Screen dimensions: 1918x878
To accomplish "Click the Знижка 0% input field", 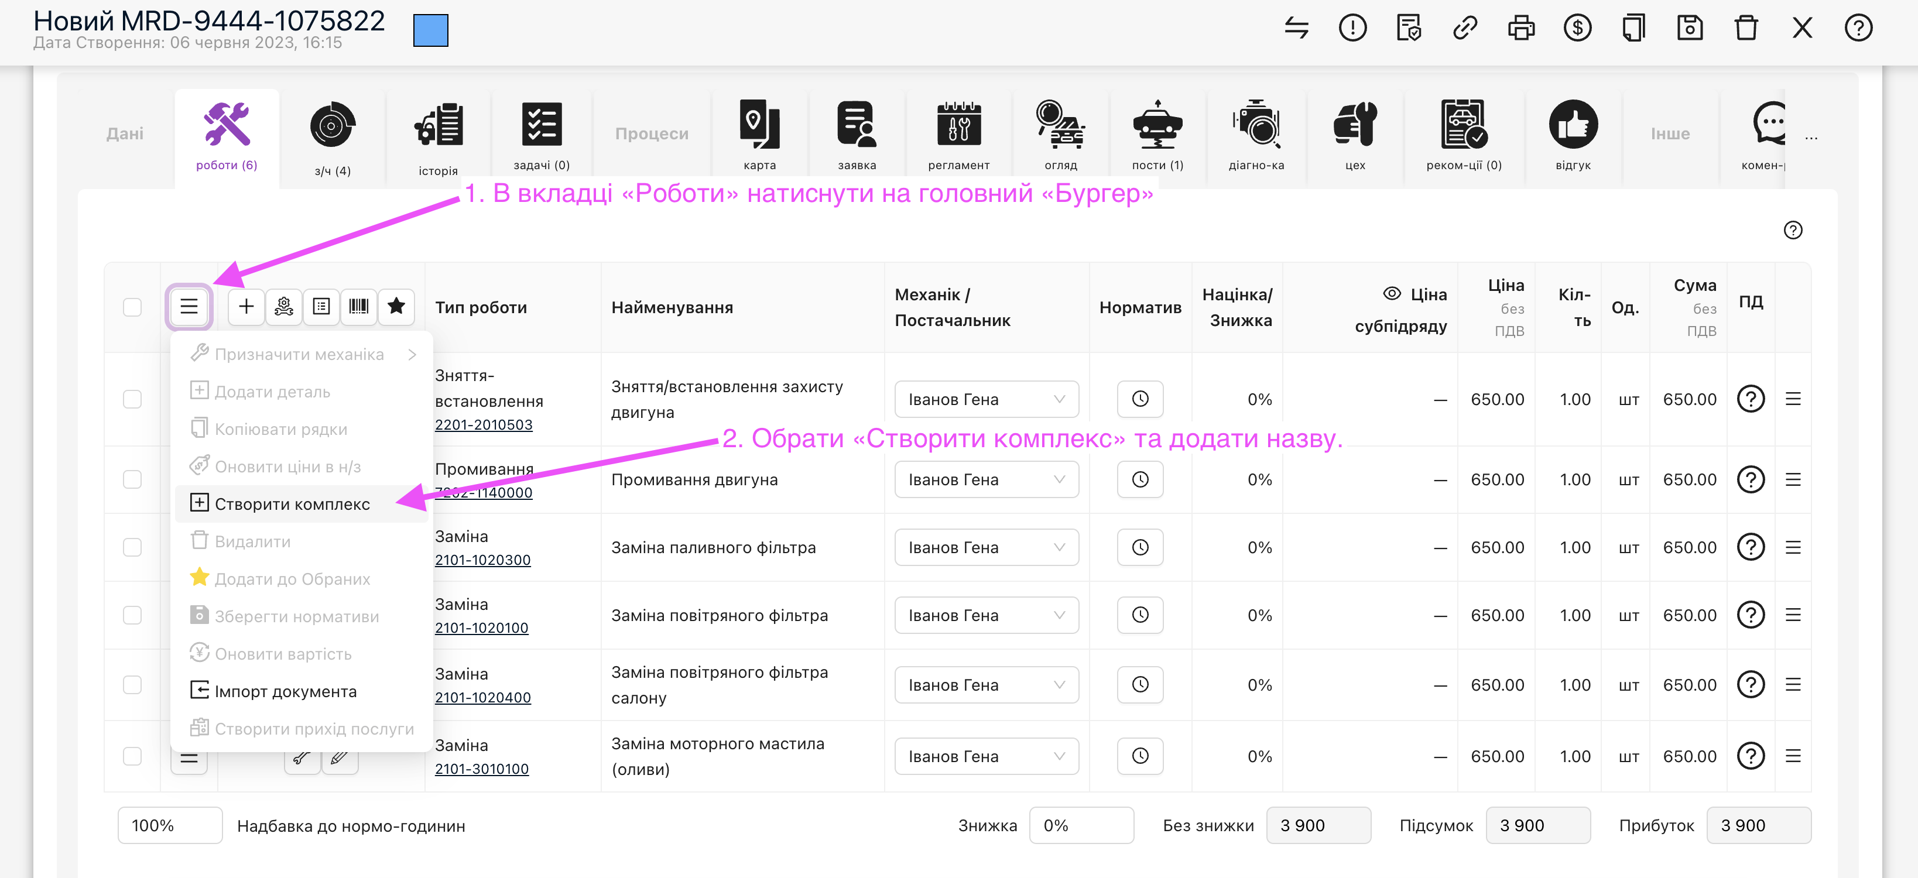I will point(1081,825).
